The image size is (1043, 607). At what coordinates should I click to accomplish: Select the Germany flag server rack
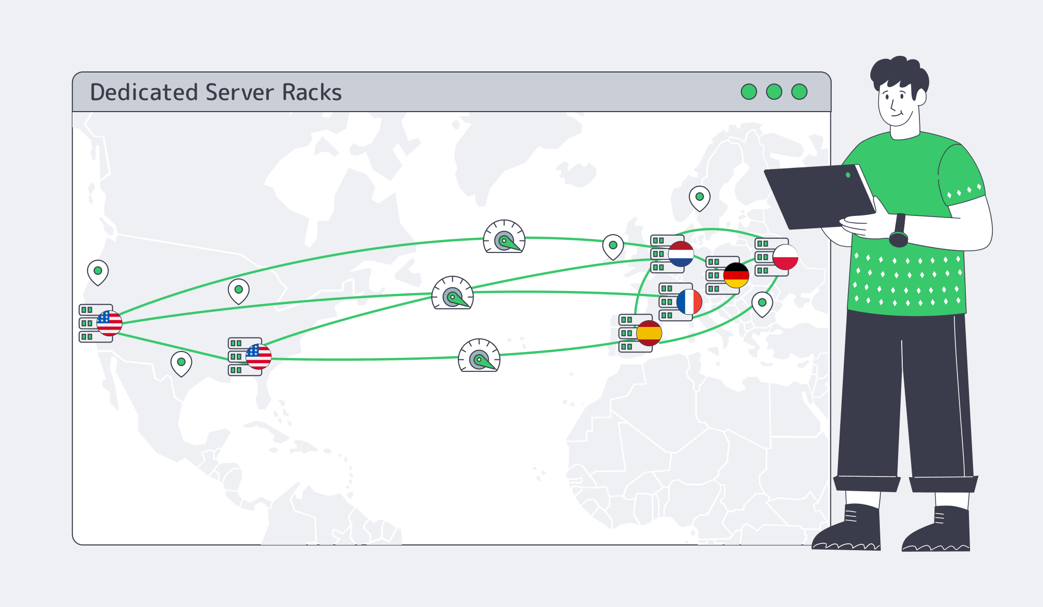point(727,275)
